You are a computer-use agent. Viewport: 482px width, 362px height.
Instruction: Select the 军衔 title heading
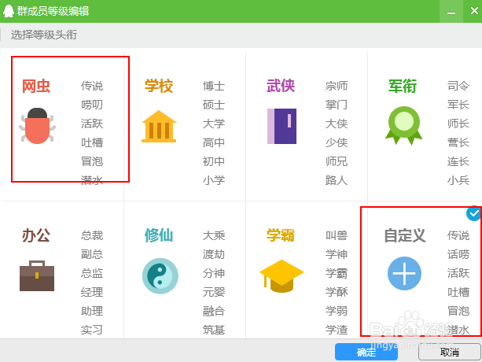[x=403, y=86]
